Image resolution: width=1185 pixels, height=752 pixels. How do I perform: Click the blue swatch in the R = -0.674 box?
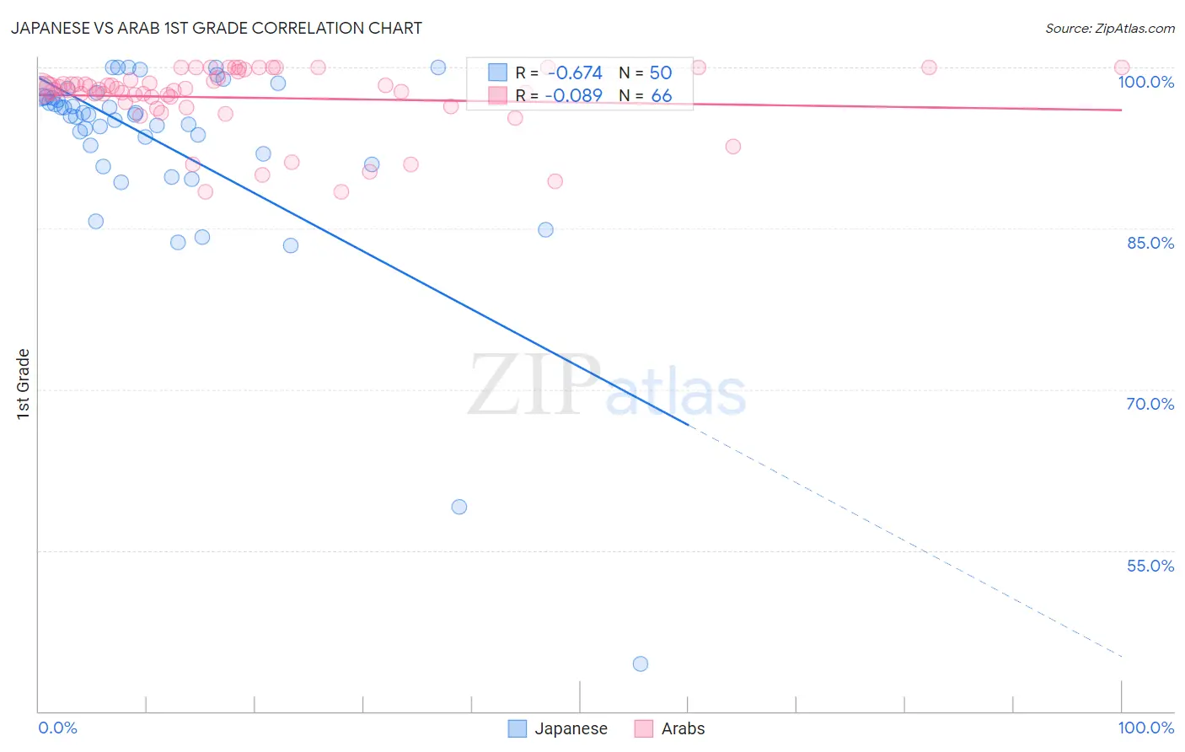tap(498, 73)
